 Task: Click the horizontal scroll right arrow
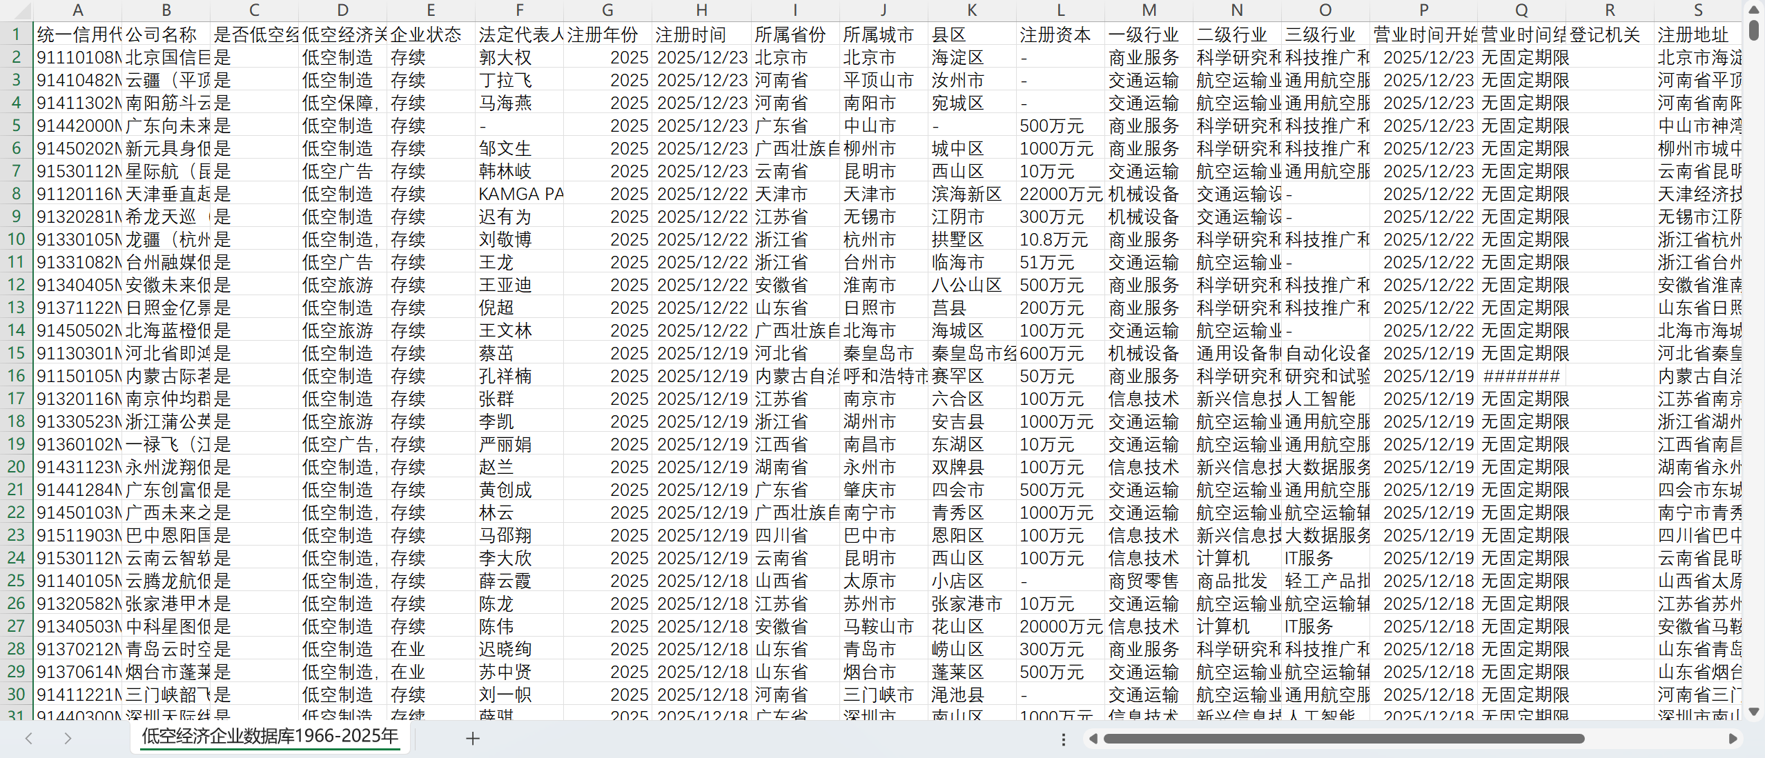[1733, 739]
